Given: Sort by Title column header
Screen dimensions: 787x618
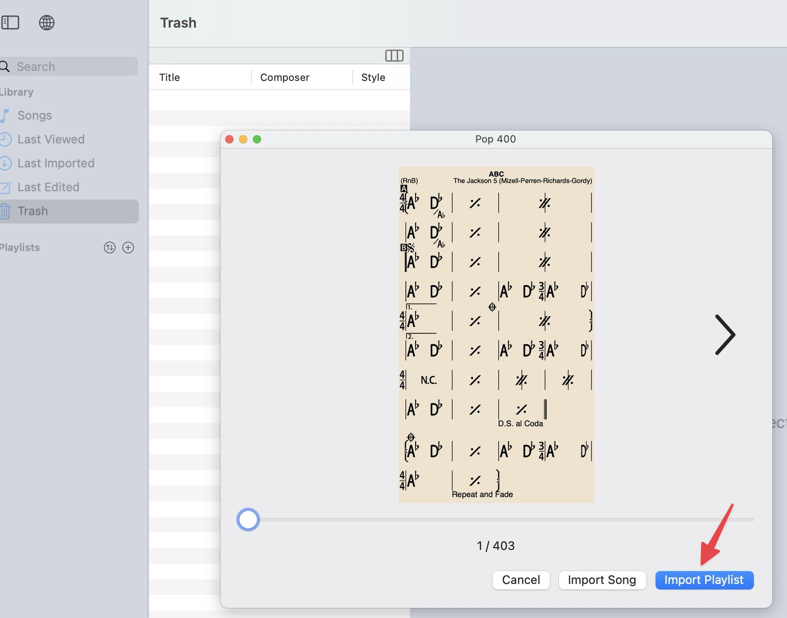Looking at the screenshot, I should [x=170, y=77].
